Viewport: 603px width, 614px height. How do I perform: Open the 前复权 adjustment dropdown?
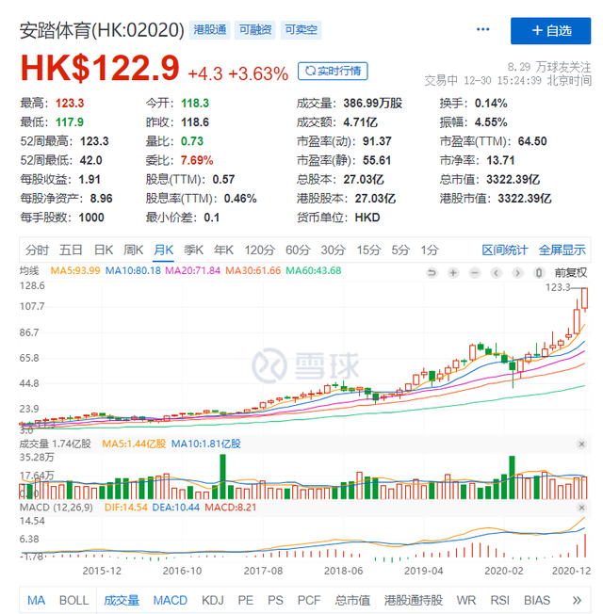(569, 272)
